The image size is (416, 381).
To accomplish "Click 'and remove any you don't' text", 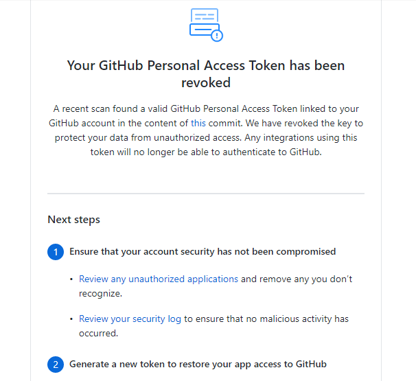I will click(297, 279).
